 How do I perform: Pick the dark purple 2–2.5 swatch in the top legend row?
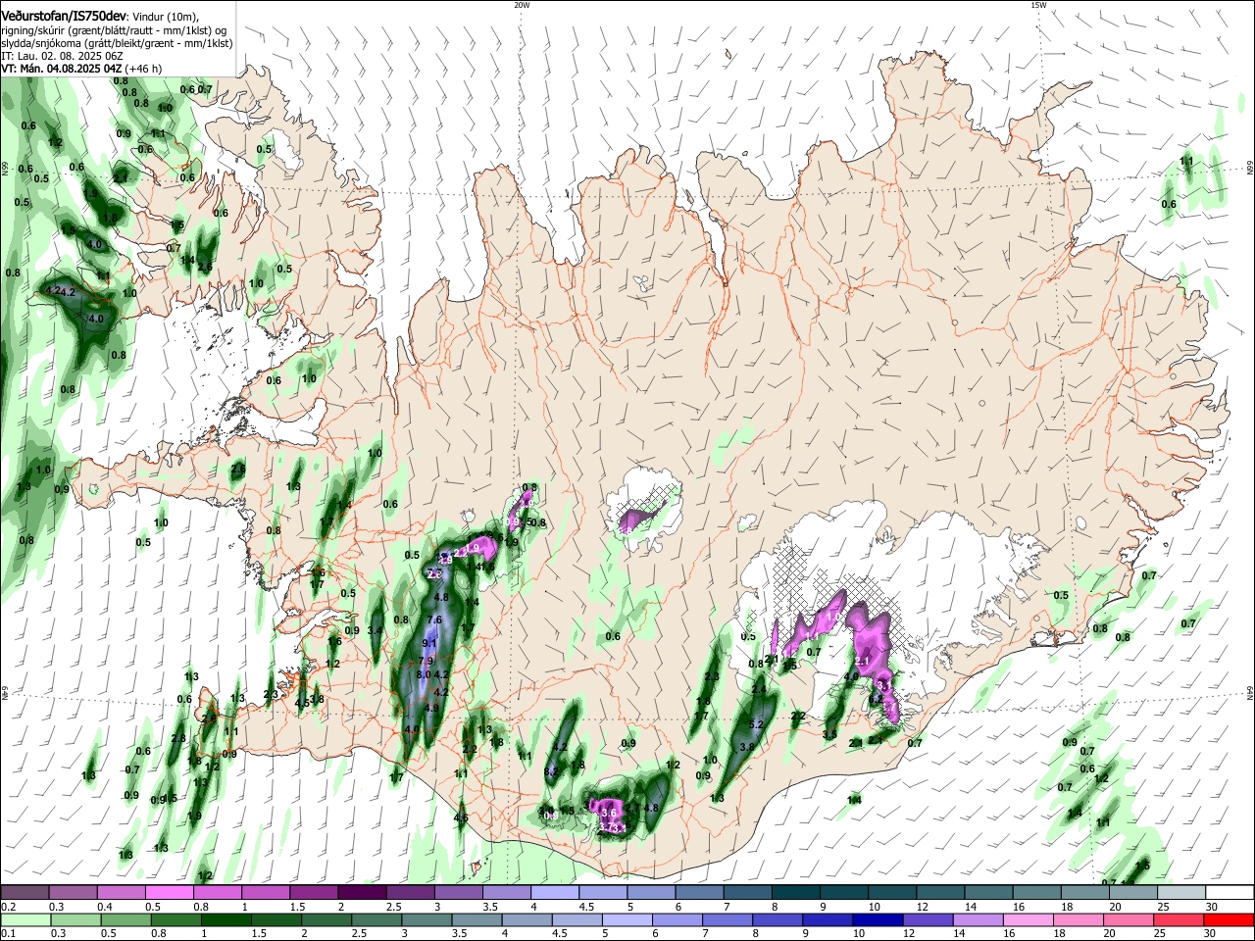click(362, 893)
